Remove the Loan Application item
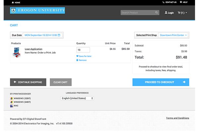 click(x=83, y=60)
